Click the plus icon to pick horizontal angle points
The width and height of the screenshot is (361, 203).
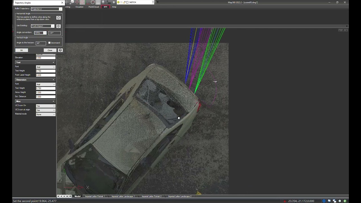(x=58, y=18)
